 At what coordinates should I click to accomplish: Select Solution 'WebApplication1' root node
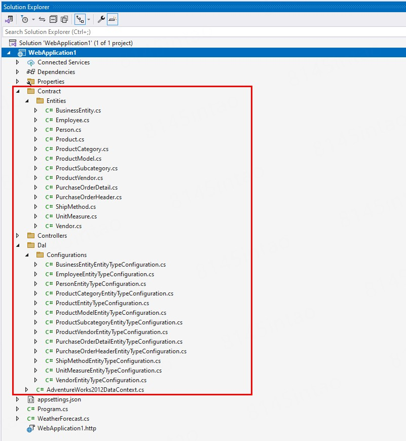[76, 43]
